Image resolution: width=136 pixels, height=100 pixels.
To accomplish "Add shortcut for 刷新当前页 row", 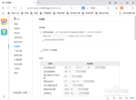I will pyautogui.click(x=89, y=81).
